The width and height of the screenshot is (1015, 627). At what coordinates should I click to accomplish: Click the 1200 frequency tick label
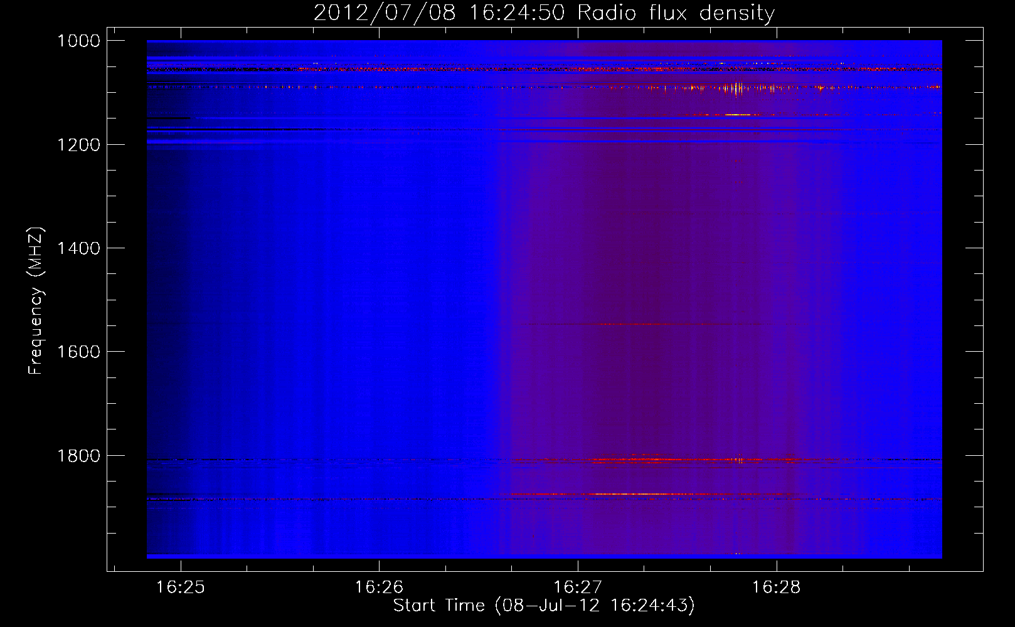click(78, 145)
